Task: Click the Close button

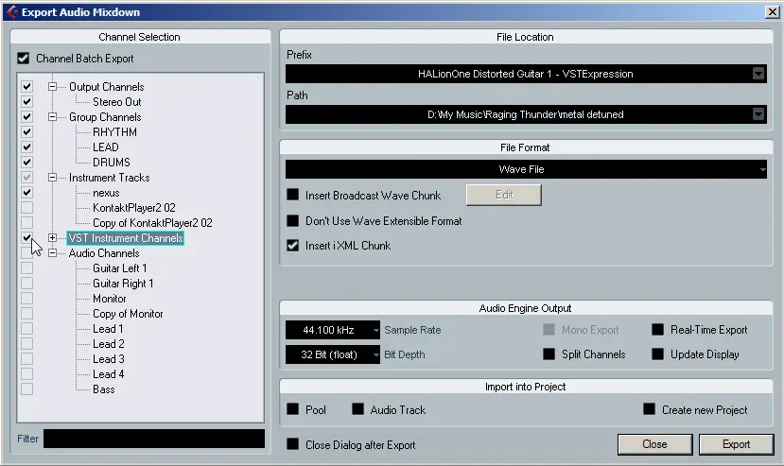Action: (653, 444)
